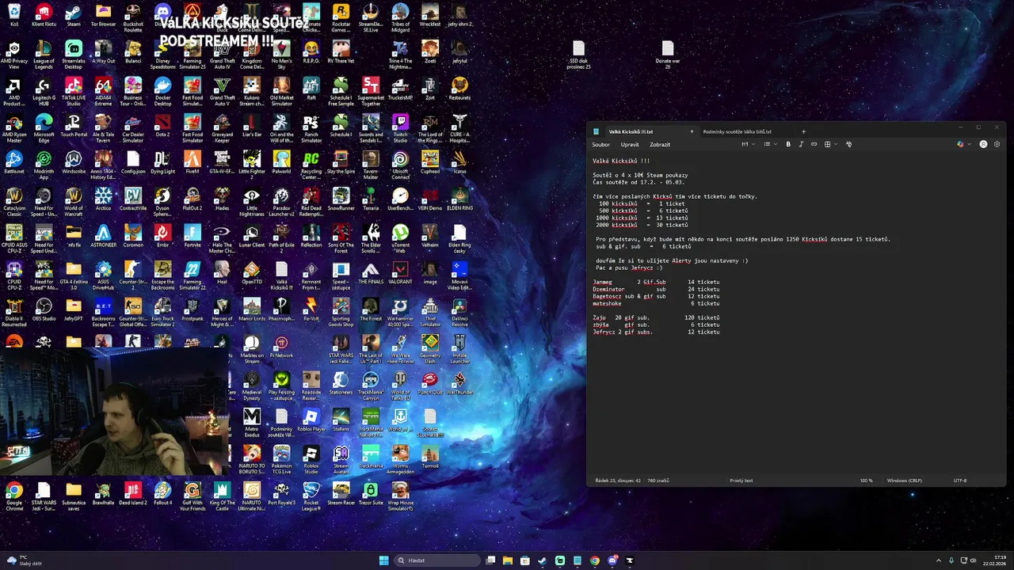Open the Battle.net shortcut
Image resolution: width=1014 pixels, height=570 pixels.
pyautogui.click(x=14, y=162)
